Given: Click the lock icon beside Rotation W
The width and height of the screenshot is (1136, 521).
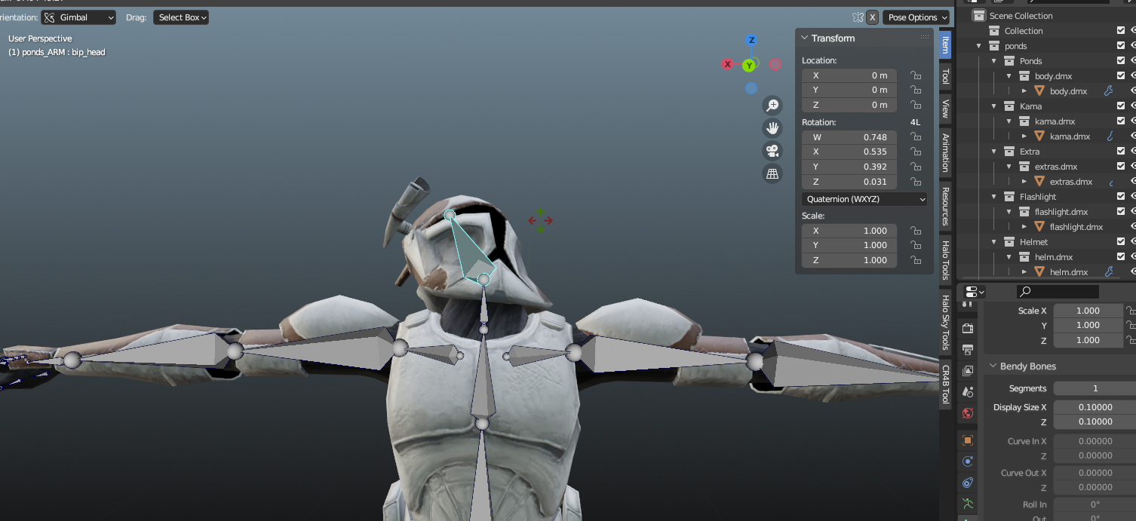Looking at the screenshot, I should pyautogui.click(x=915, y=137).
